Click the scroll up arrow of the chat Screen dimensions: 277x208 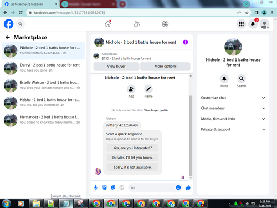point(191,76)
